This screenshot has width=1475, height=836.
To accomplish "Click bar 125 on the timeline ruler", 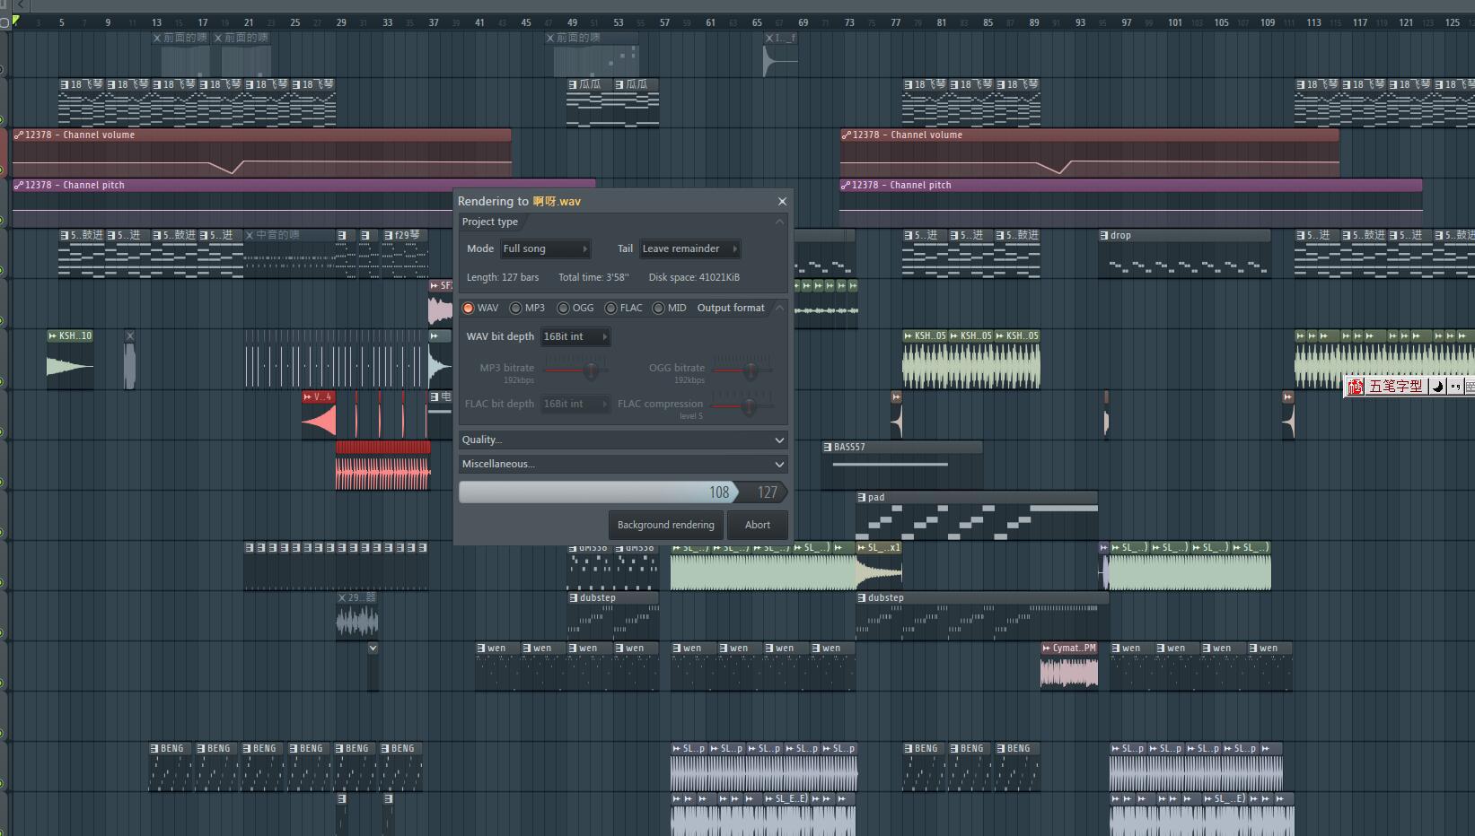I will coord(1453,22).
